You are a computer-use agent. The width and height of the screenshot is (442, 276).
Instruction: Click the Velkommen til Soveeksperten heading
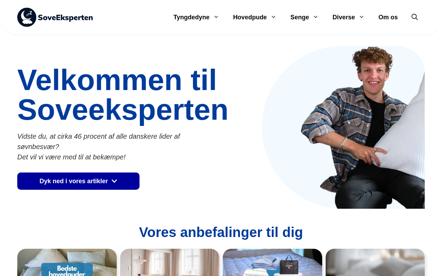click(123, 95)
